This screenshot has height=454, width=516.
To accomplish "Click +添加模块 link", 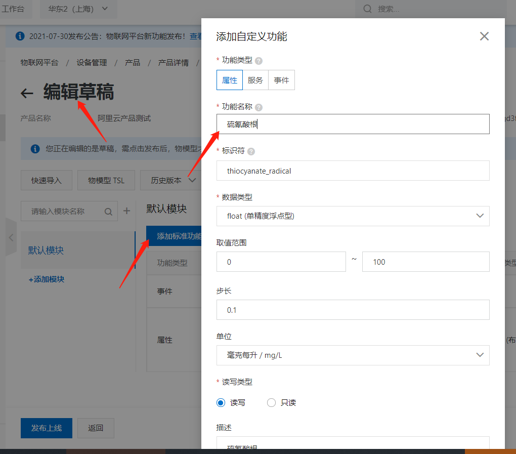I will point(47,279).
